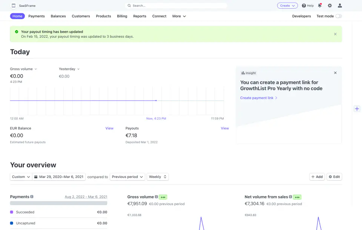
Task: Click the Help question mark icon
Action: click(x=304, y=6)
